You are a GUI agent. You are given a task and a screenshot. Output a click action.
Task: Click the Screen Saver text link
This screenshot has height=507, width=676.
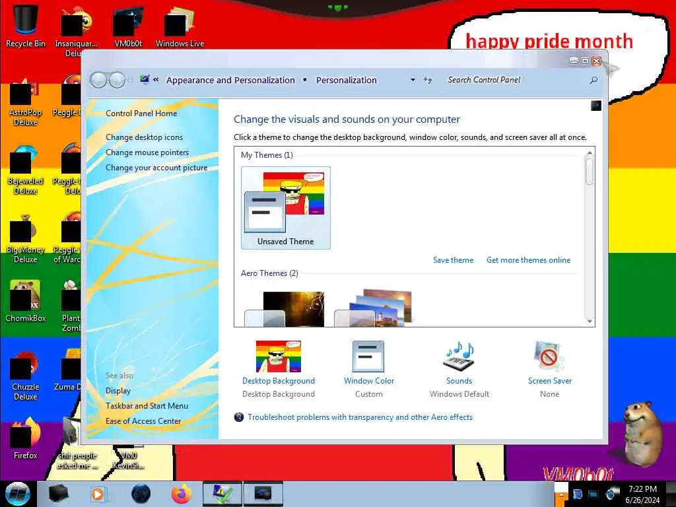[x=550, y=381]
